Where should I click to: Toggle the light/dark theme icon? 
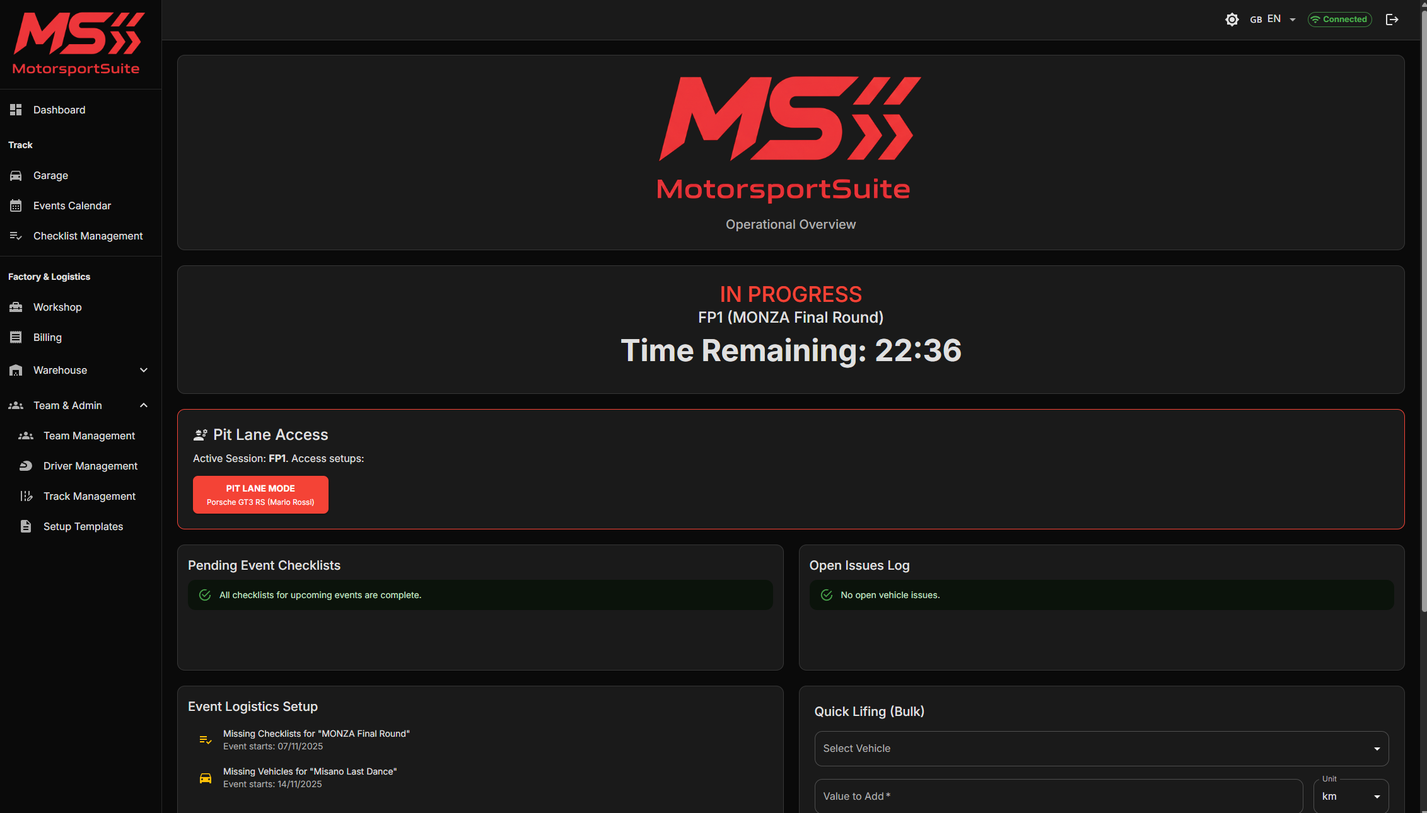(x=1232, y=20)
